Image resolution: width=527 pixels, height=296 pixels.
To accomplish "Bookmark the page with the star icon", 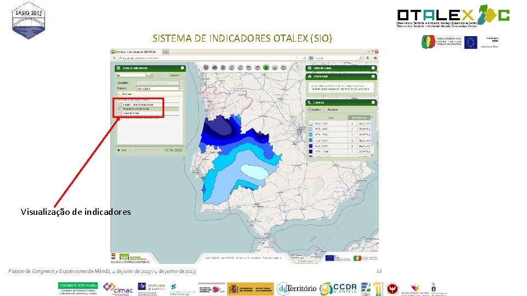I will coord(297,58).
